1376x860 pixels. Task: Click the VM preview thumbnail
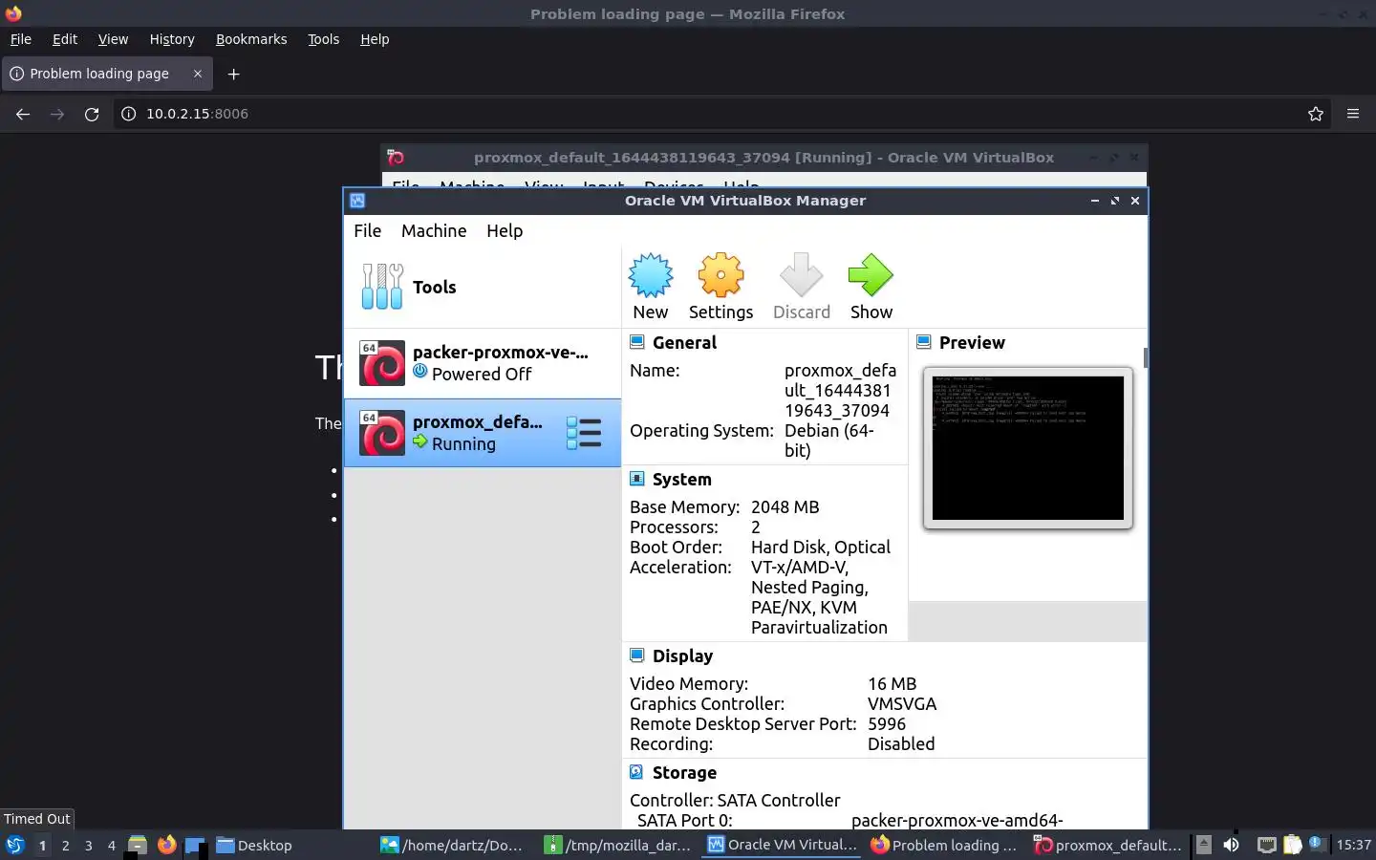coord(1028,448)
